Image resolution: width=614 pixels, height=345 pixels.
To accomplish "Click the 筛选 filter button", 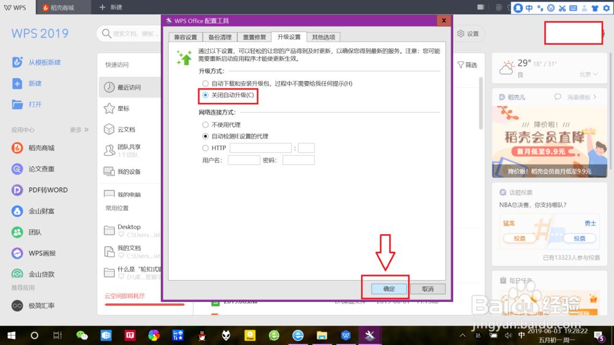I will [467, 65].
